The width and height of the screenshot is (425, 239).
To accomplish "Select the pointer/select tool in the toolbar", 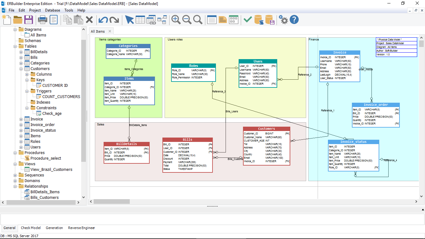I will pos(130,19).
